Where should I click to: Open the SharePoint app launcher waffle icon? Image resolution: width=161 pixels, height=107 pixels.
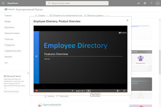pyautogui.click(x=3, y=3)
